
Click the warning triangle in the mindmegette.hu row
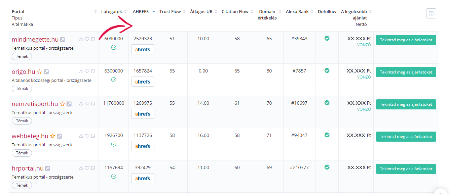(x=81, y=39)
